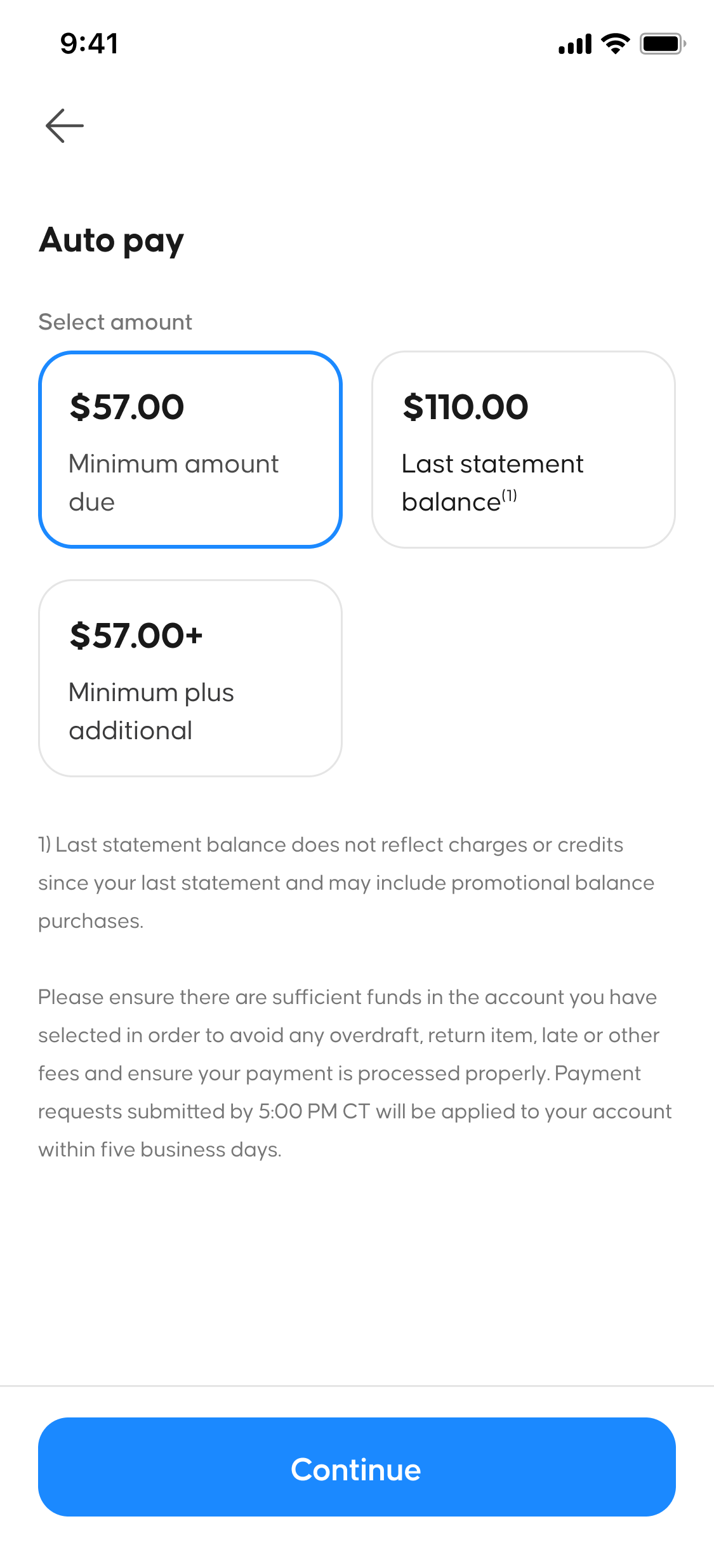The width and height of the screenshot is (714, 1547).
Task: Click the Auto pay page heading
Action: tap(112, 241)
